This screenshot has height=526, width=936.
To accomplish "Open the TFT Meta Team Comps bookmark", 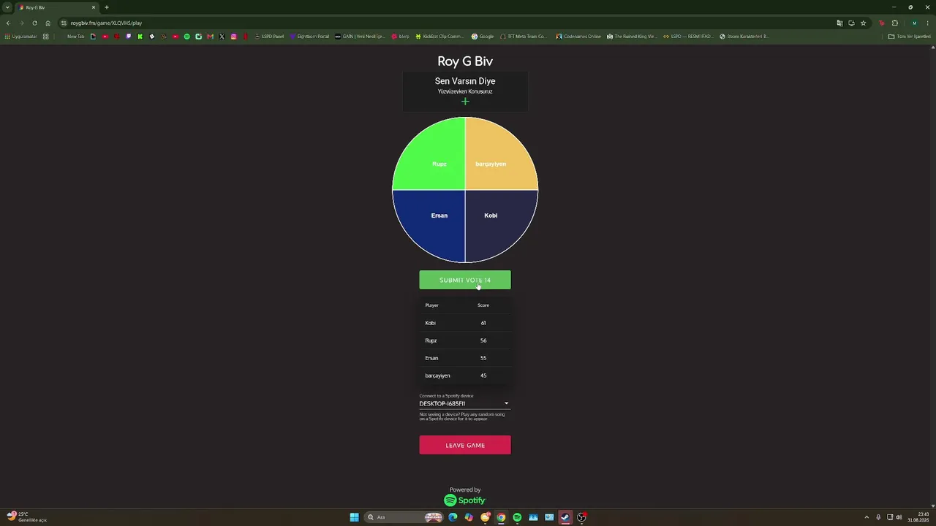I will (524, 37).
